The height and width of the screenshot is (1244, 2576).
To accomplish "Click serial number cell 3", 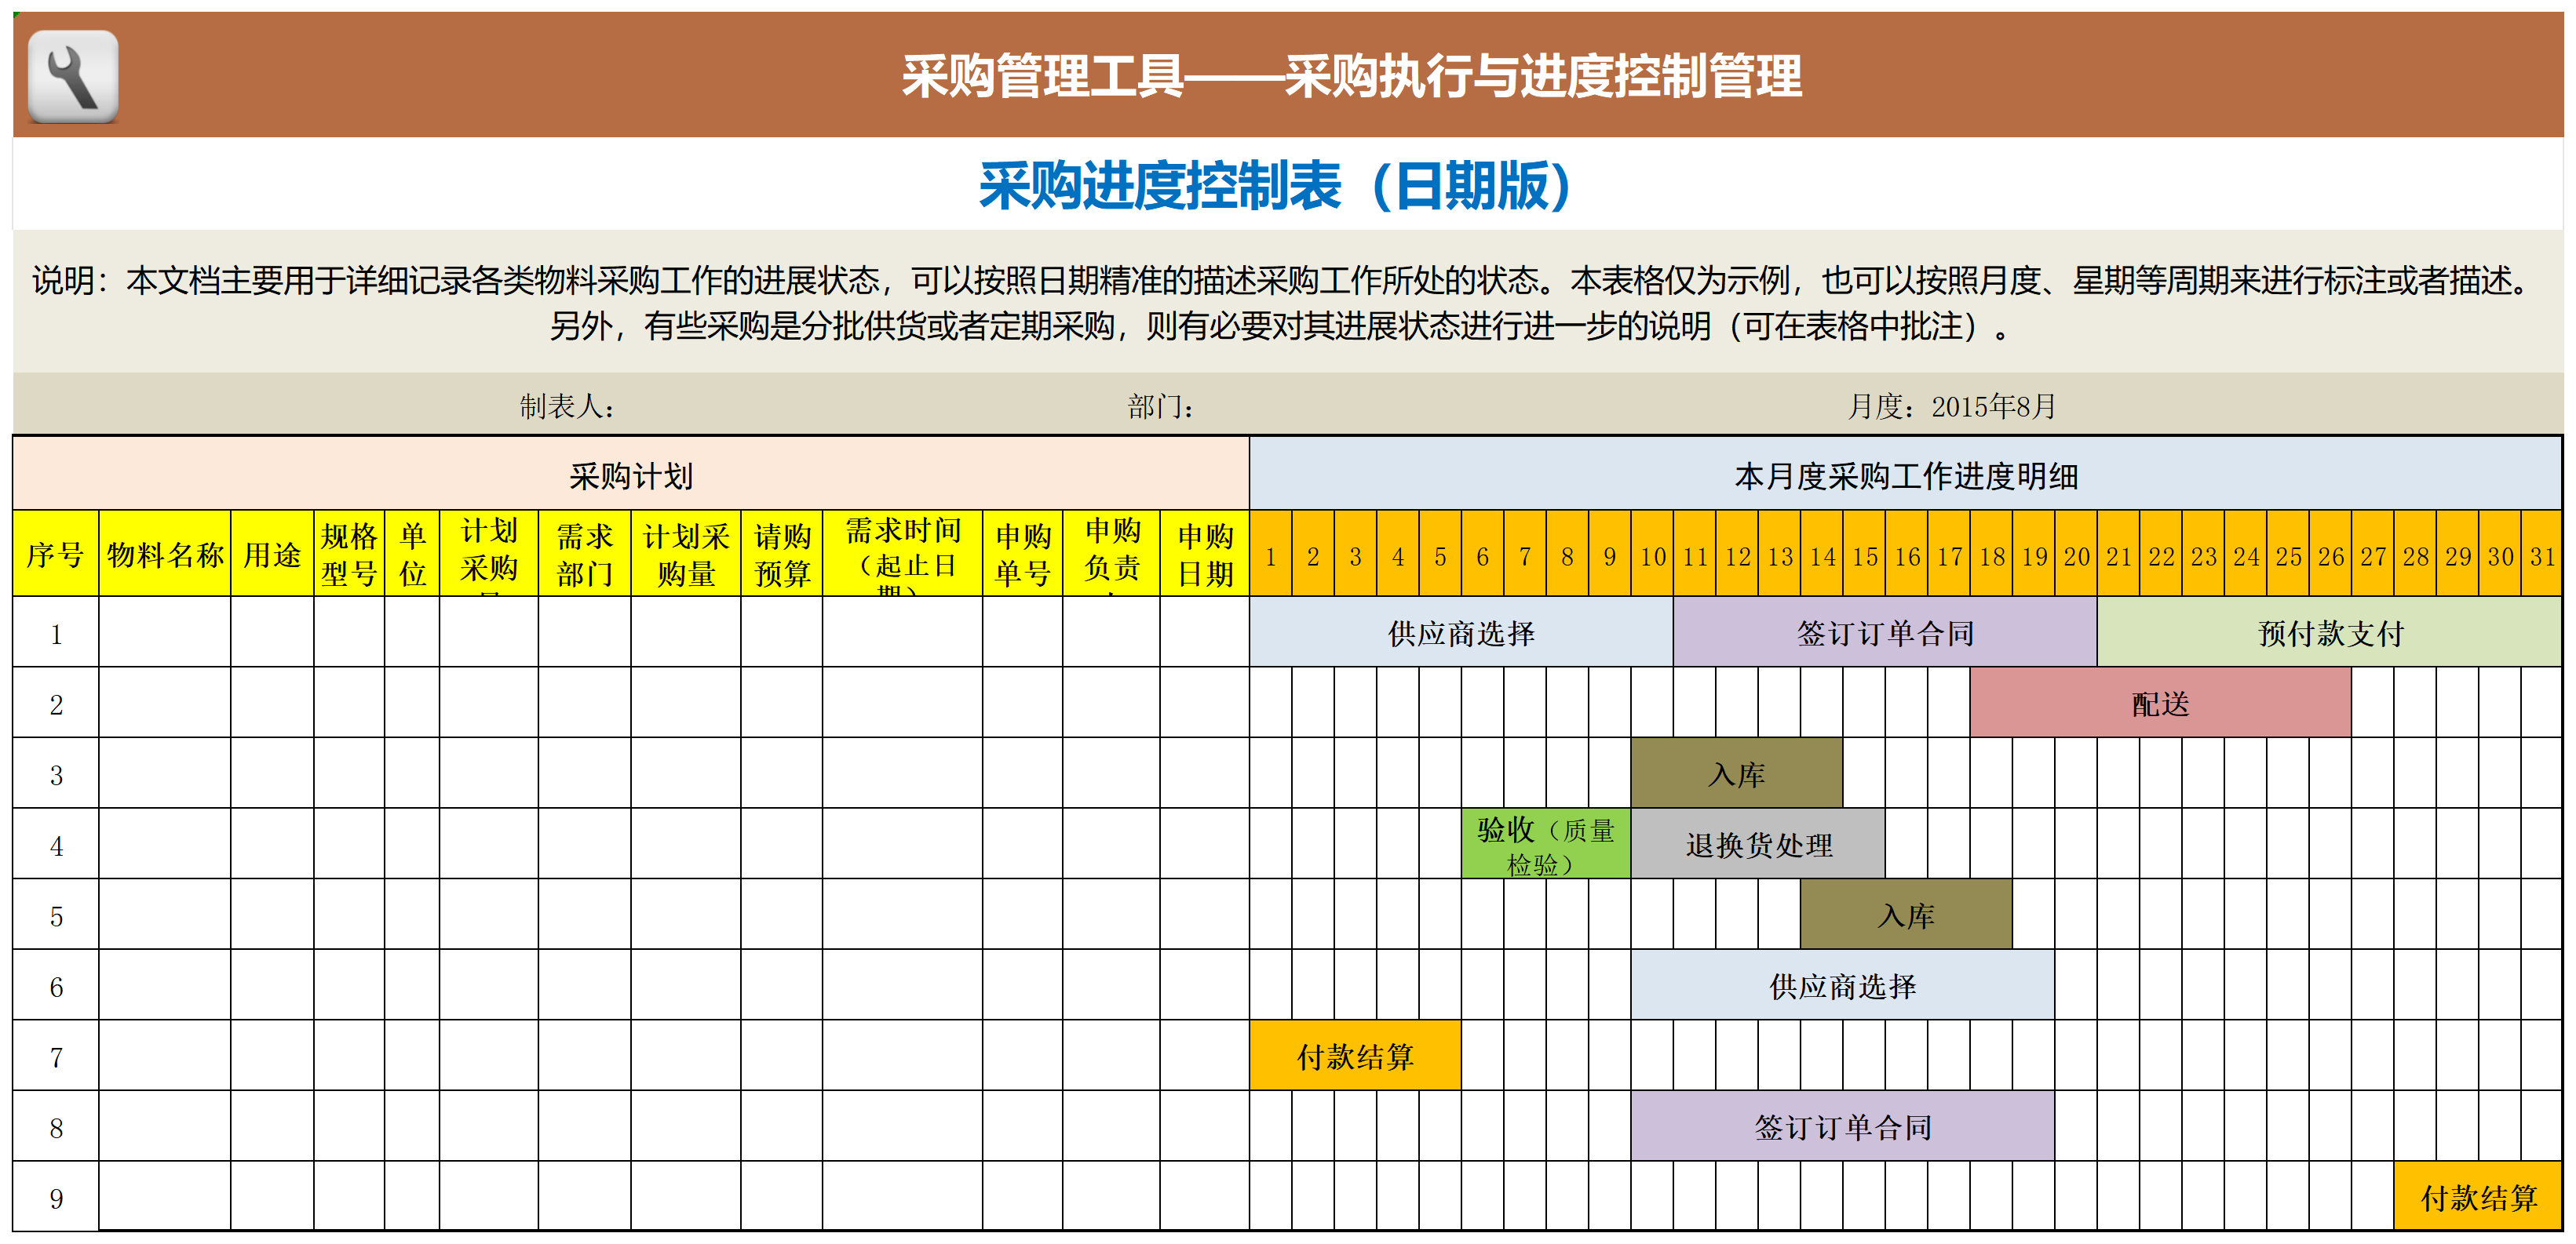I will 56,773.
